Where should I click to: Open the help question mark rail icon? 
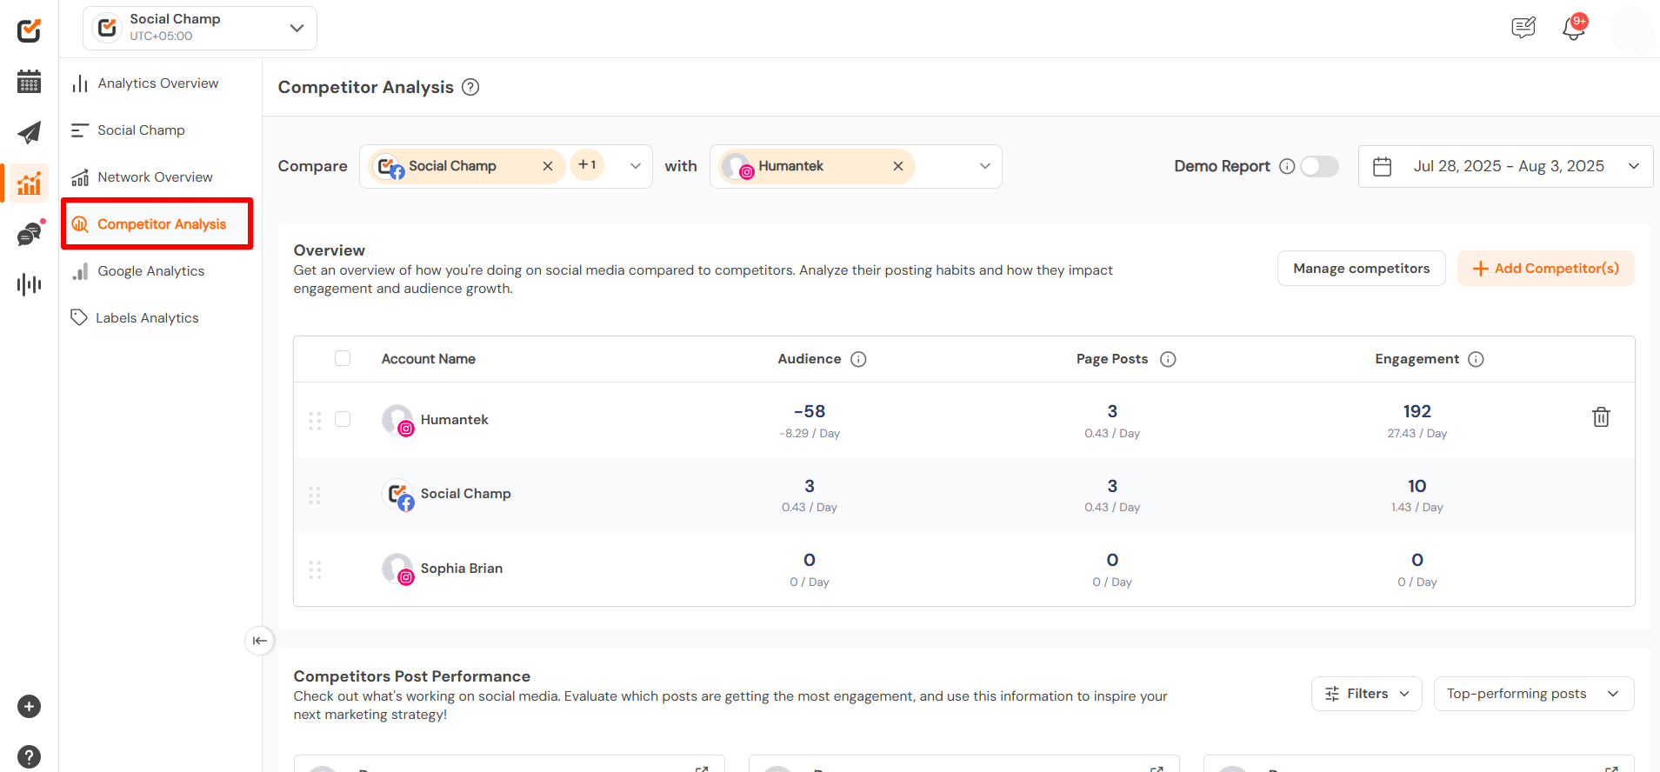[x=29, y=756]
